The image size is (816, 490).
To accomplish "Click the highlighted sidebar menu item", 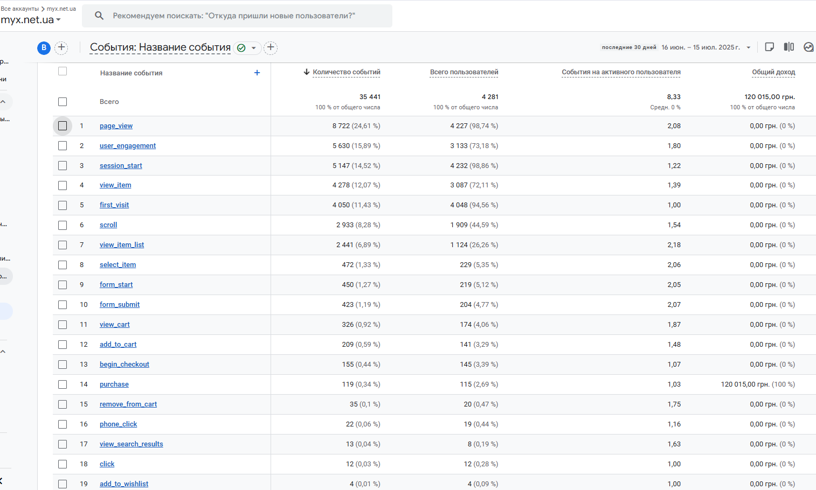I will (x=5, y=311).
